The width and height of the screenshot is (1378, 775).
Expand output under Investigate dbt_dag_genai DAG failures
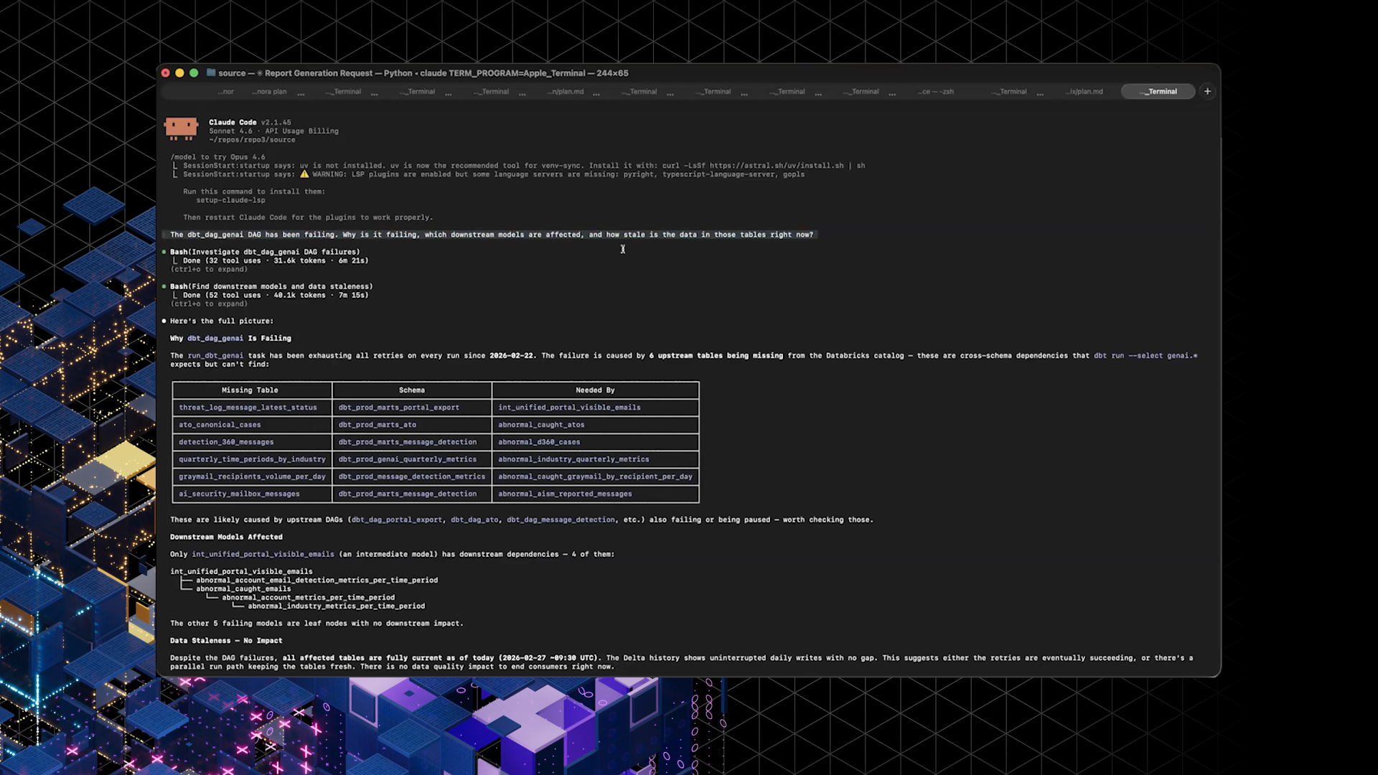coord(209,269)
